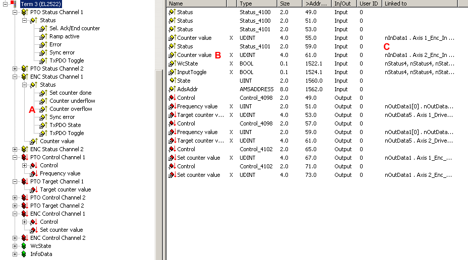Select the ENC Status Channel 2 tree item
468x260 pixels.
(56, 149)
